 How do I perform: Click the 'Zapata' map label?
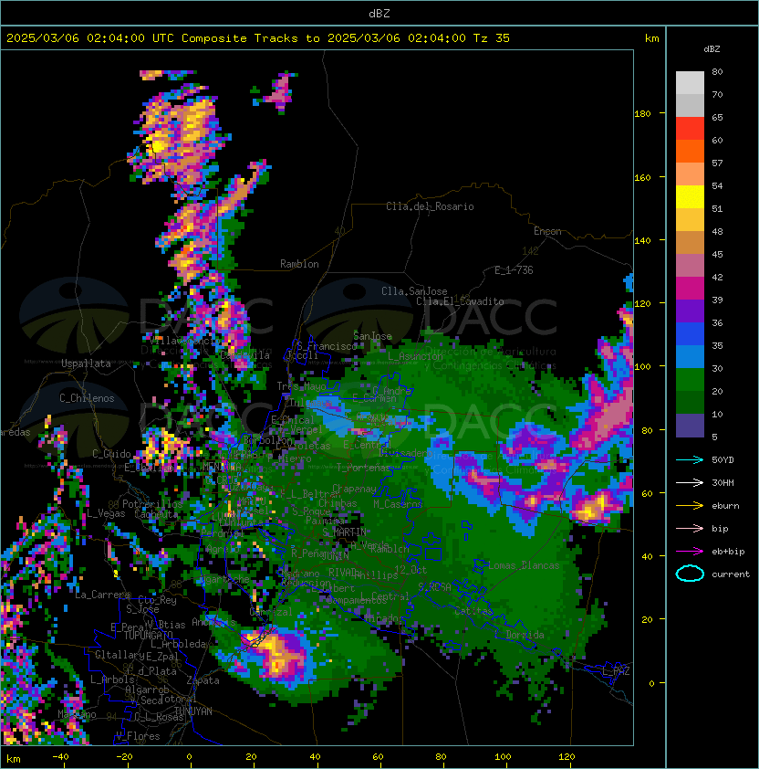[x=203, y=680]
